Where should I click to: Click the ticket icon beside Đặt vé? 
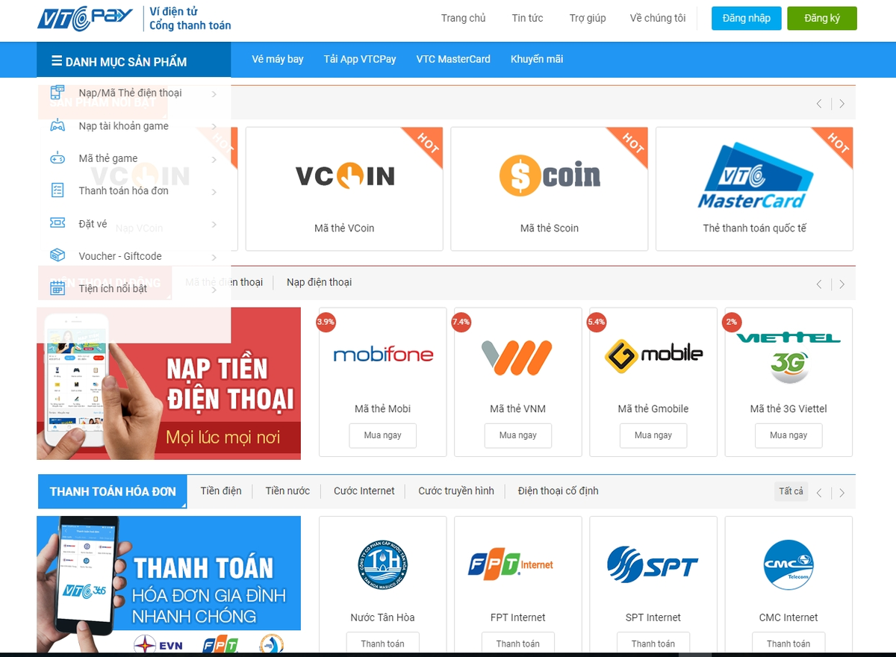pos(57,223)
